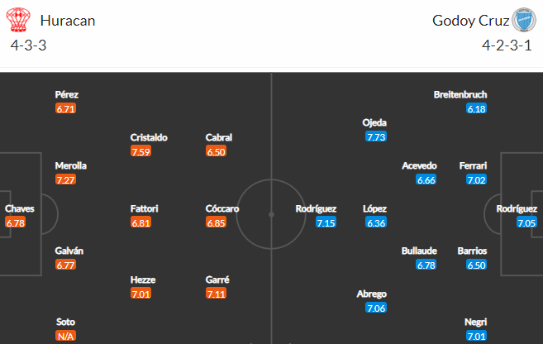
Task: Select Cristaldo's 7.59 rating badge
Action: click(141, 151)
